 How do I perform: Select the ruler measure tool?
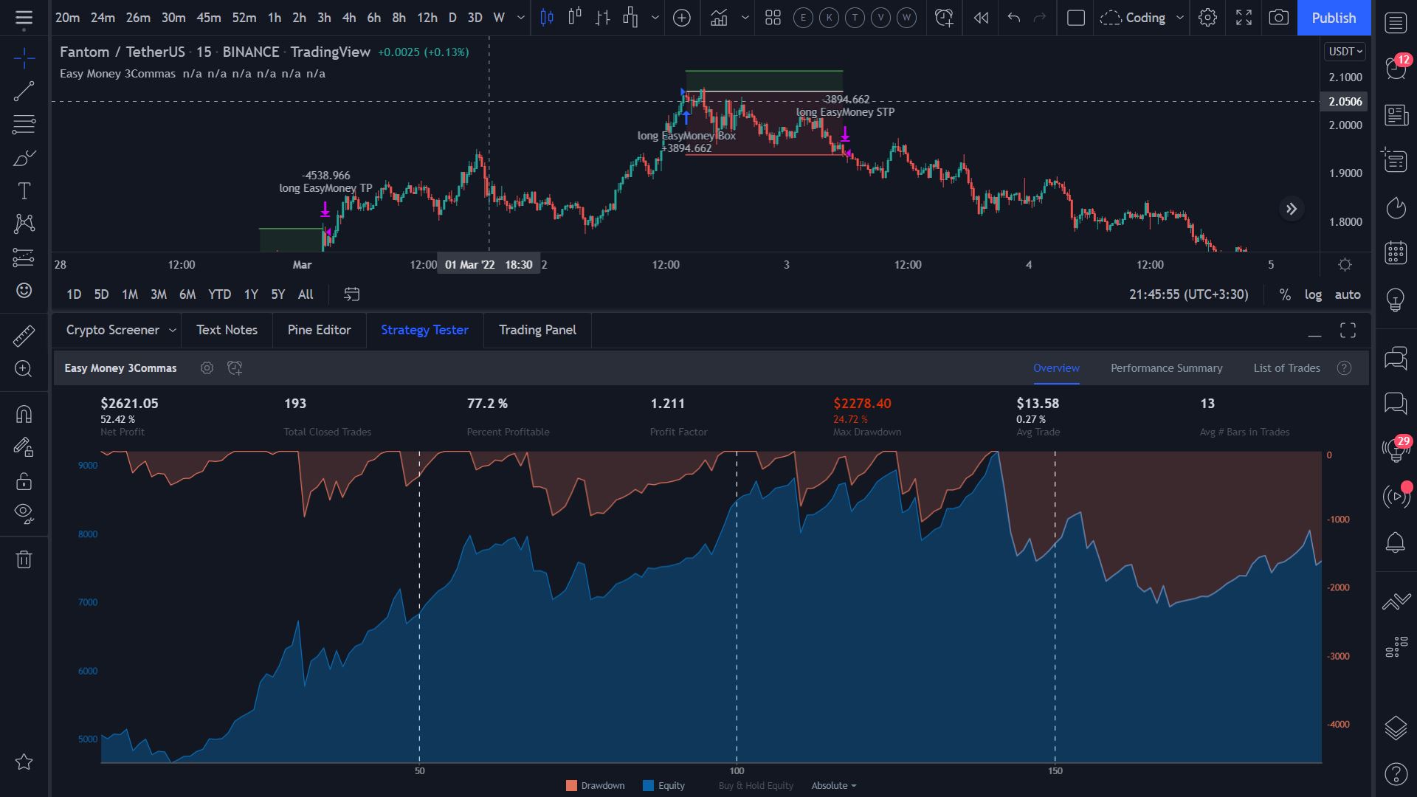(x=24, y=336)
